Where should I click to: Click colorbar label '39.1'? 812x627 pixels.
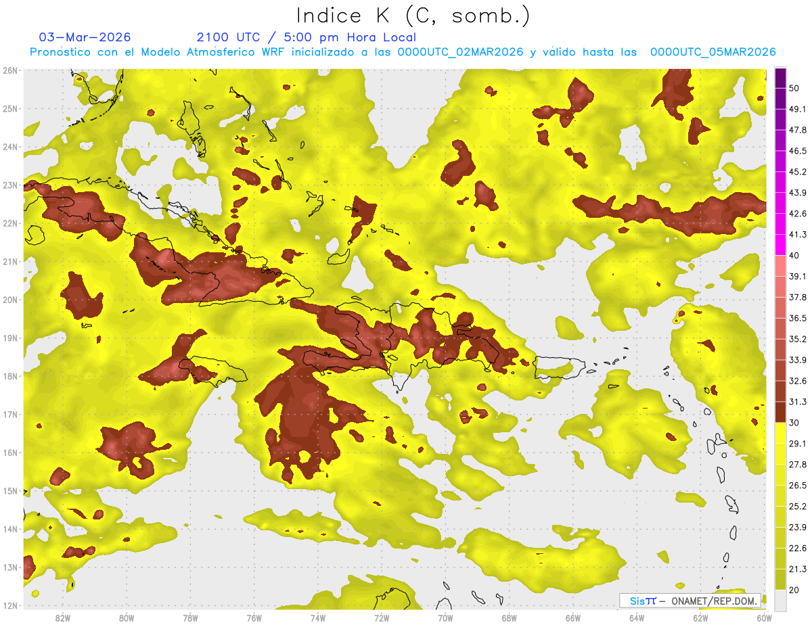pyautogui.click(x=798, y=277)
